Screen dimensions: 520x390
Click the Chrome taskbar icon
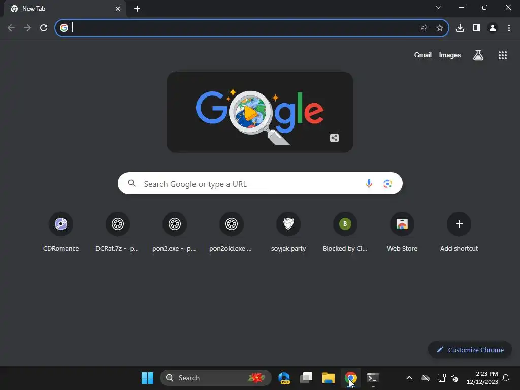pyautogui.click(x=350, y=378)
